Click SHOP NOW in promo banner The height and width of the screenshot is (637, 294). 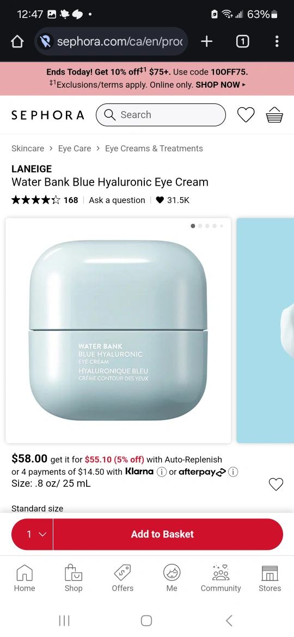tap(220, 84)
